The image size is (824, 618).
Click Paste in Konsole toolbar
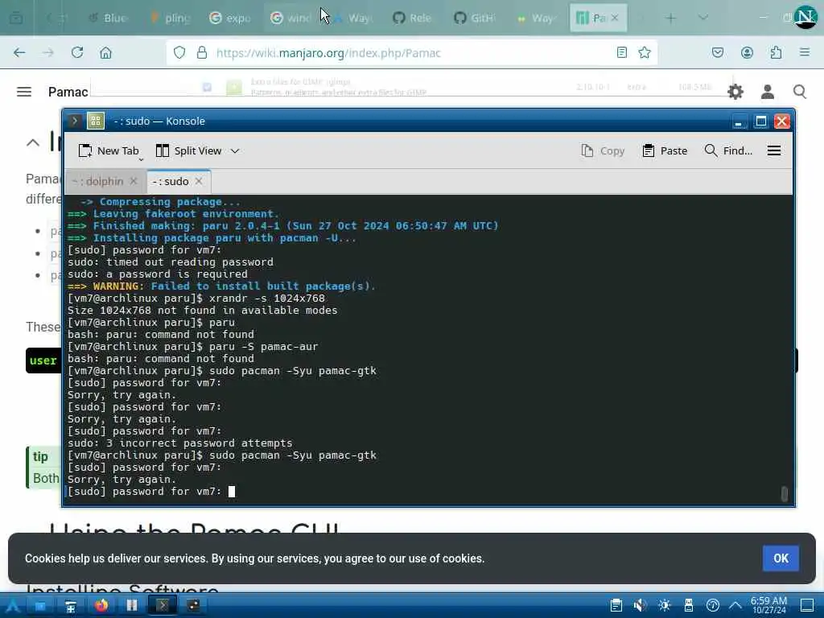665,150
